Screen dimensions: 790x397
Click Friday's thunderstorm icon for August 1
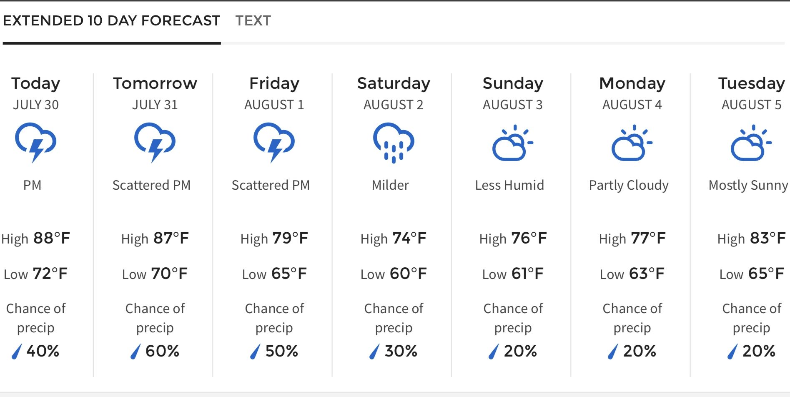274,142
